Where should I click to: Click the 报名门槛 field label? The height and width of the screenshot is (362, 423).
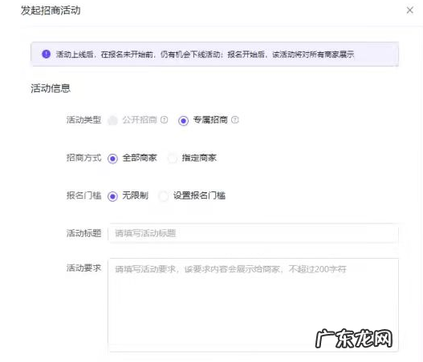(x=84, y=195)
